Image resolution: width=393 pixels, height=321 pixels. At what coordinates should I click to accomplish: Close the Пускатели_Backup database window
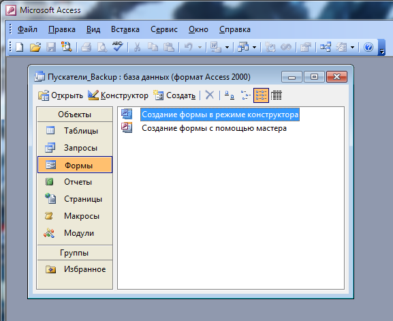pyautogui.click(x=337, y=77)
